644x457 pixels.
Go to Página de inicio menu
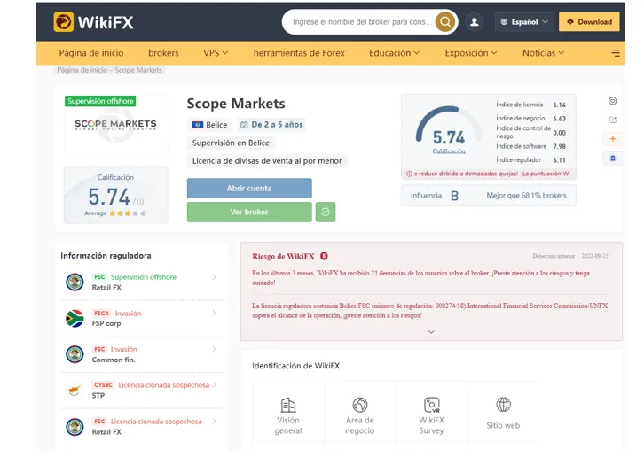pyautogui.click(x=91, y=53)
